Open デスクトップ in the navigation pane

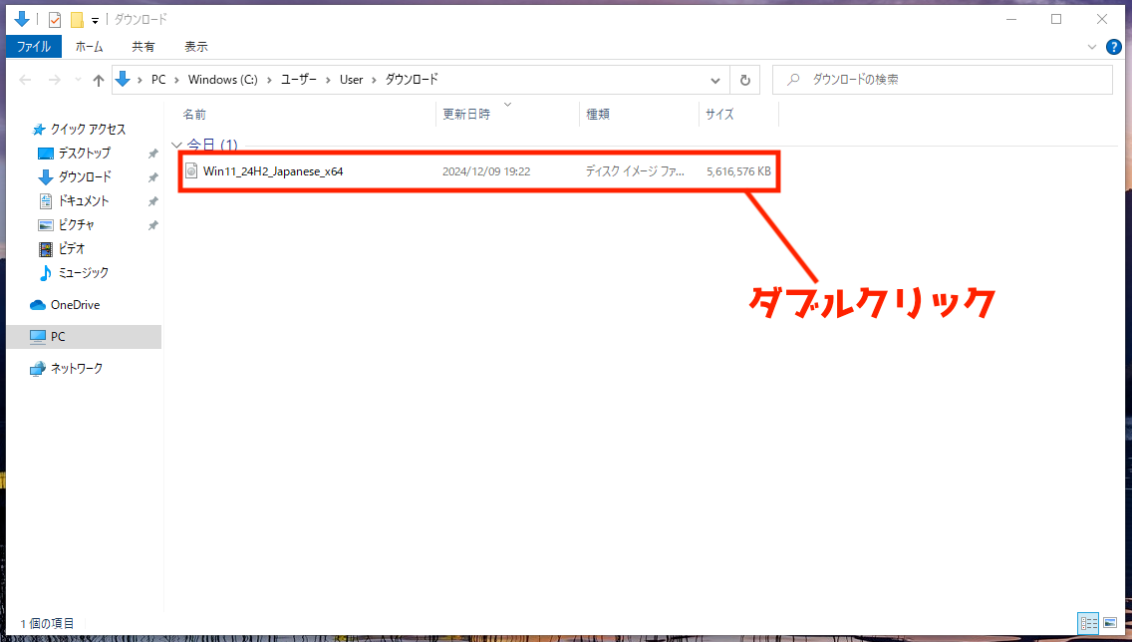point(85,154)
